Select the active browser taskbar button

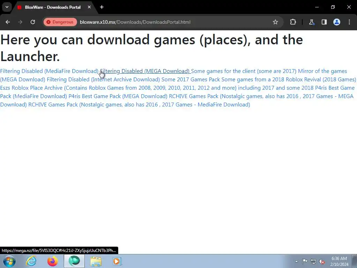(74, 261)
